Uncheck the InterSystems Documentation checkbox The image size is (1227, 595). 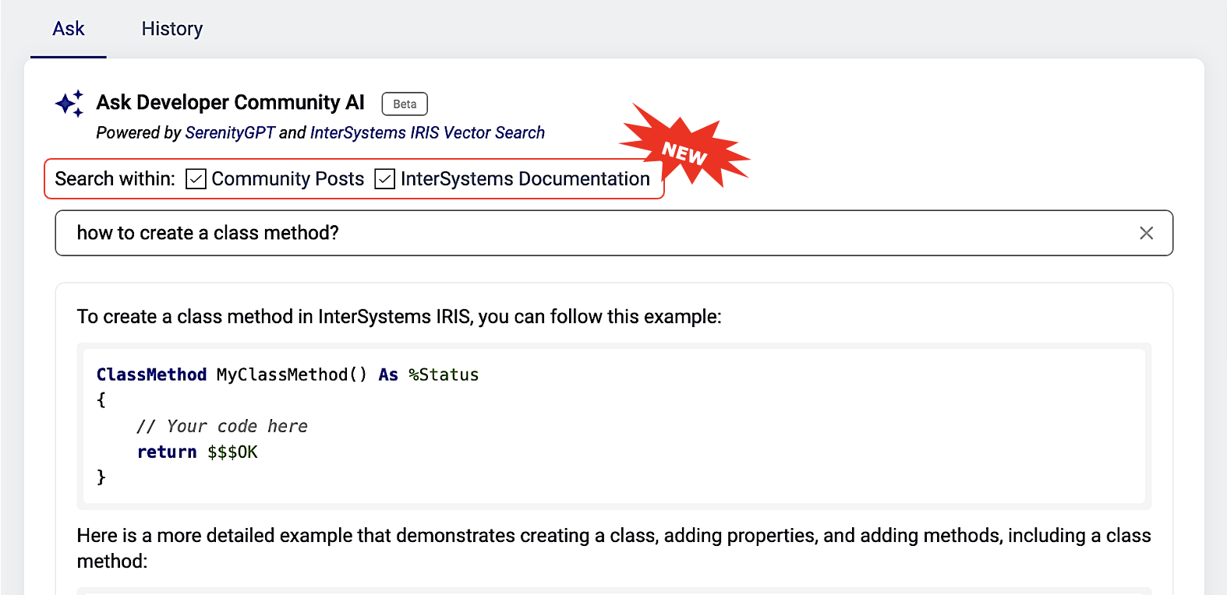[x=384, y=179]
